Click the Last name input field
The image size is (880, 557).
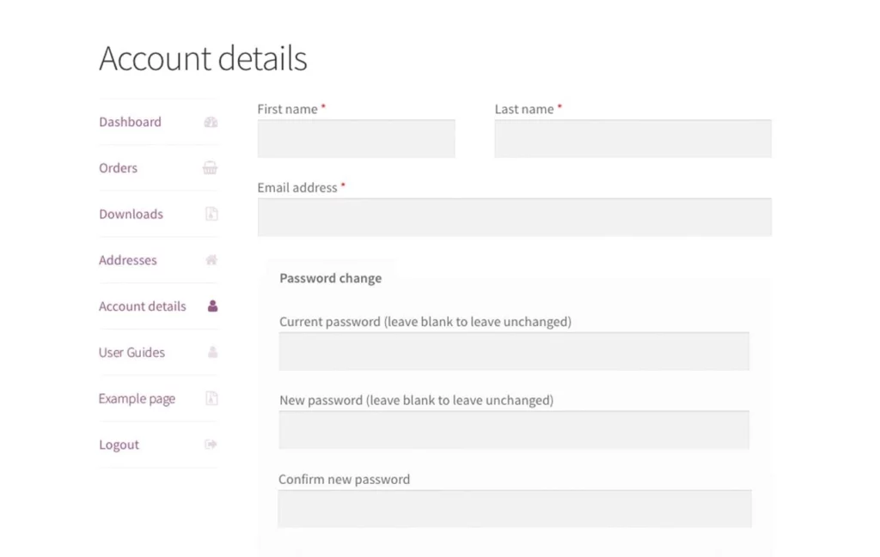tap(632, 138)
